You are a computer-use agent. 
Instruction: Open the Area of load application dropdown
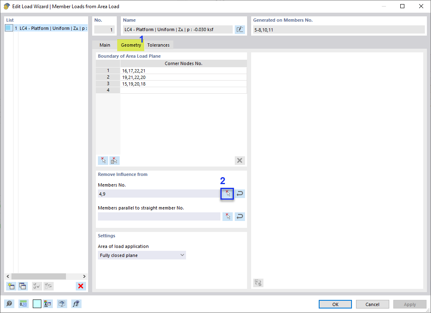(x=182, y=255)
